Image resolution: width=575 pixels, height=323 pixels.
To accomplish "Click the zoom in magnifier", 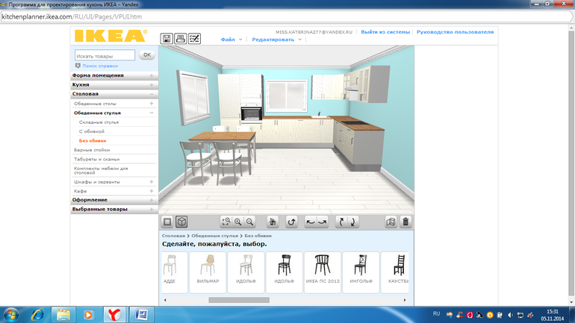I will pos(238,222).
